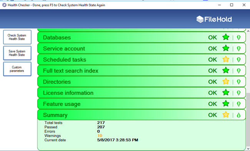Click the green star in the Feature usage row
Viewport: 250px width, 151px height.
[226, 104]
